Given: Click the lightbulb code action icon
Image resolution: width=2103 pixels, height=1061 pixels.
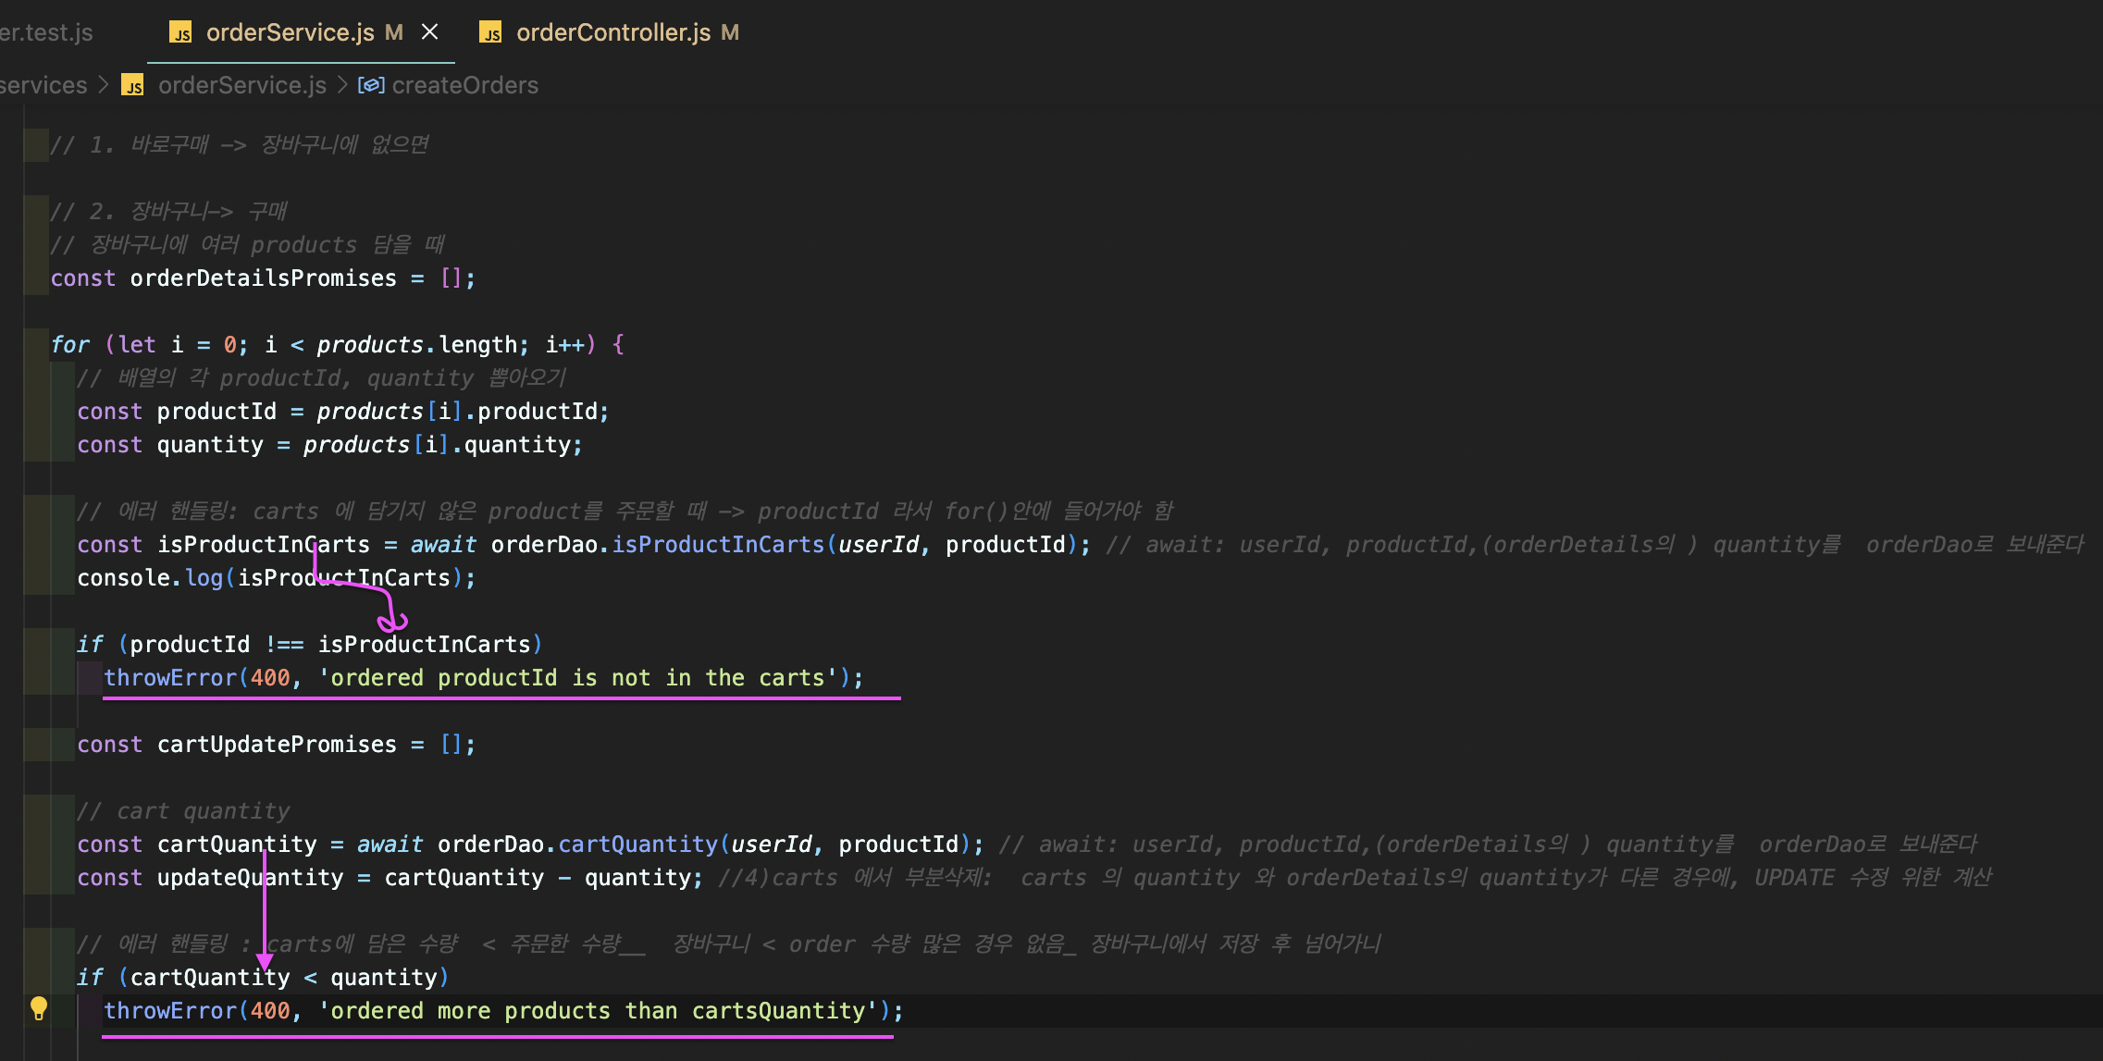Looking at the screenshot, I should pyautogui.click(x=38, y=1008).
